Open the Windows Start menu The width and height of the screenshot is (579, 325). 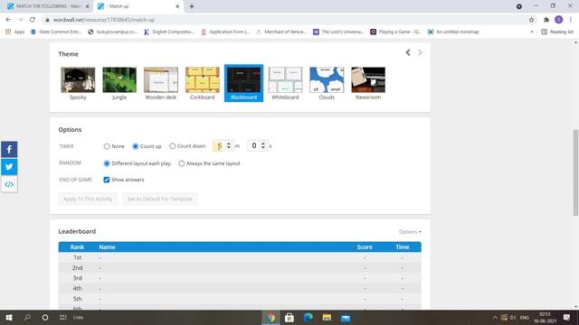[9, 317]
